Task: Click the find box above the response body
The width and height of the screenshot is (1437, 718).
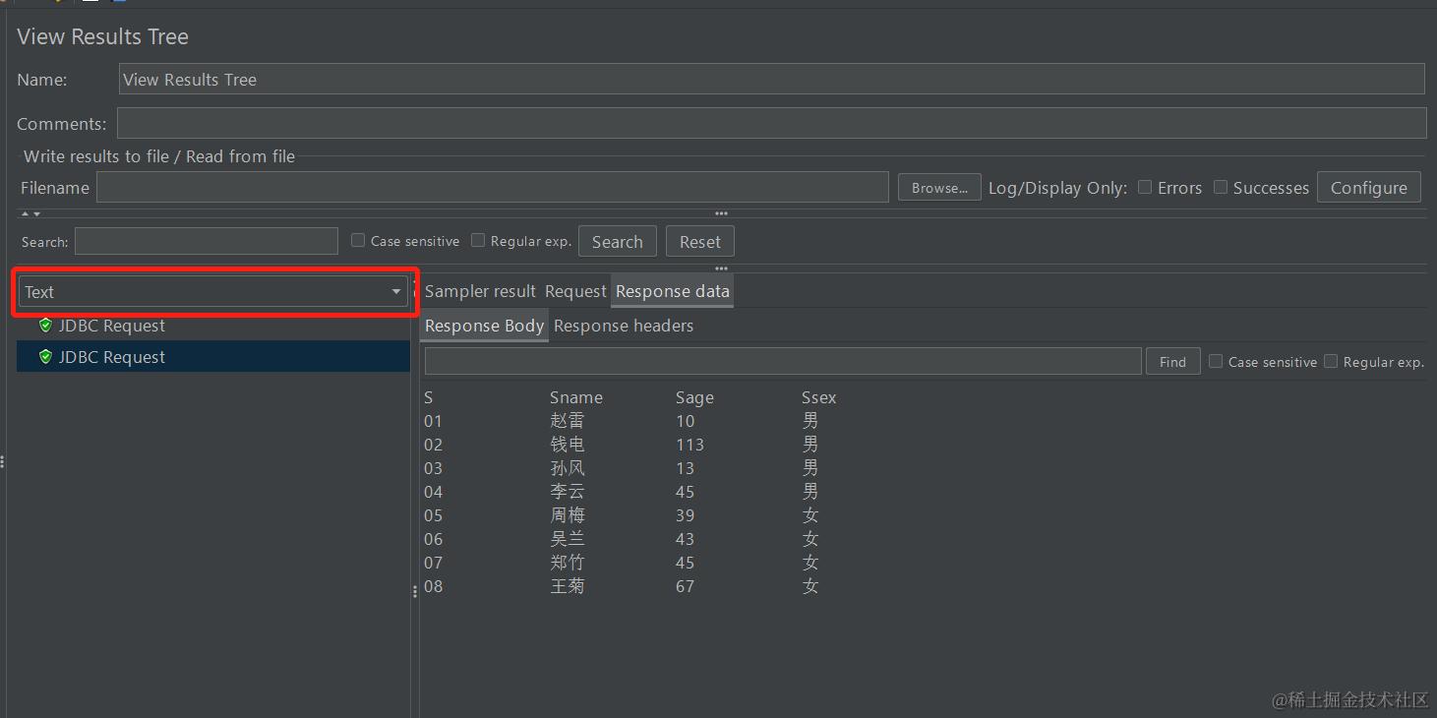Action: pyautogui.click(x=783, y=361)
